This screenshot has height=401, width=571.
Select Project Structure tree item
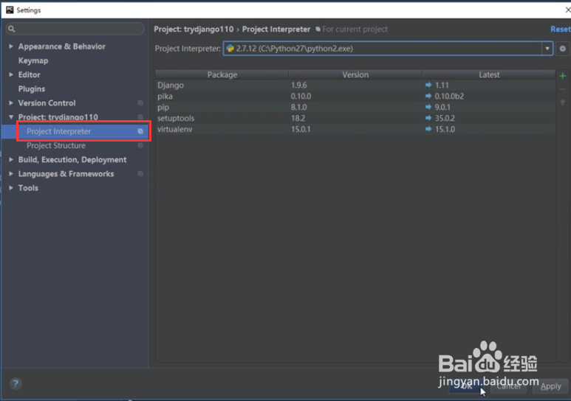(56, 145)
